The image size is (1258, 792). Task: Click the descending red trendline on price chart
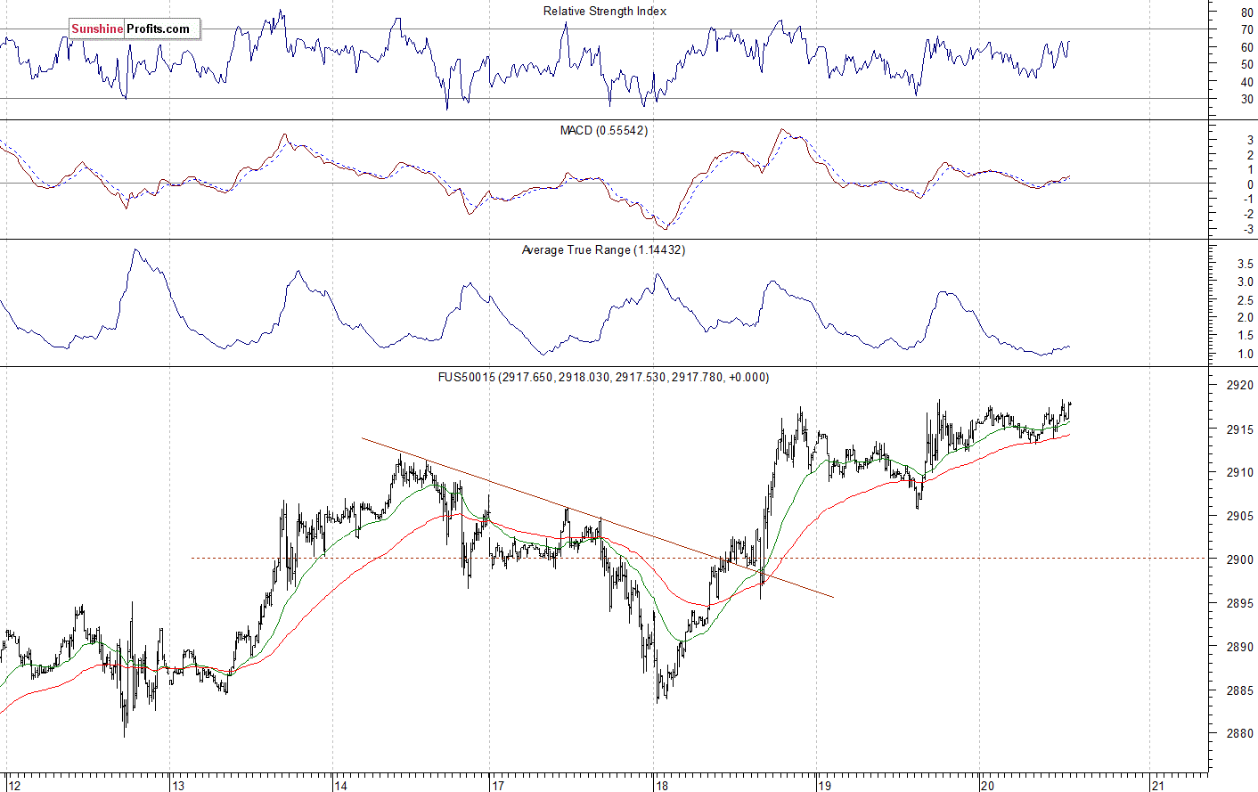coord(597,518)
